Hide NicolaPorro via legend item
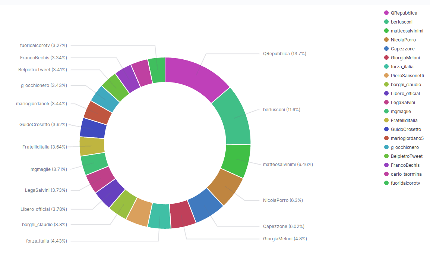Screen dimensions: 430x253 403,40
